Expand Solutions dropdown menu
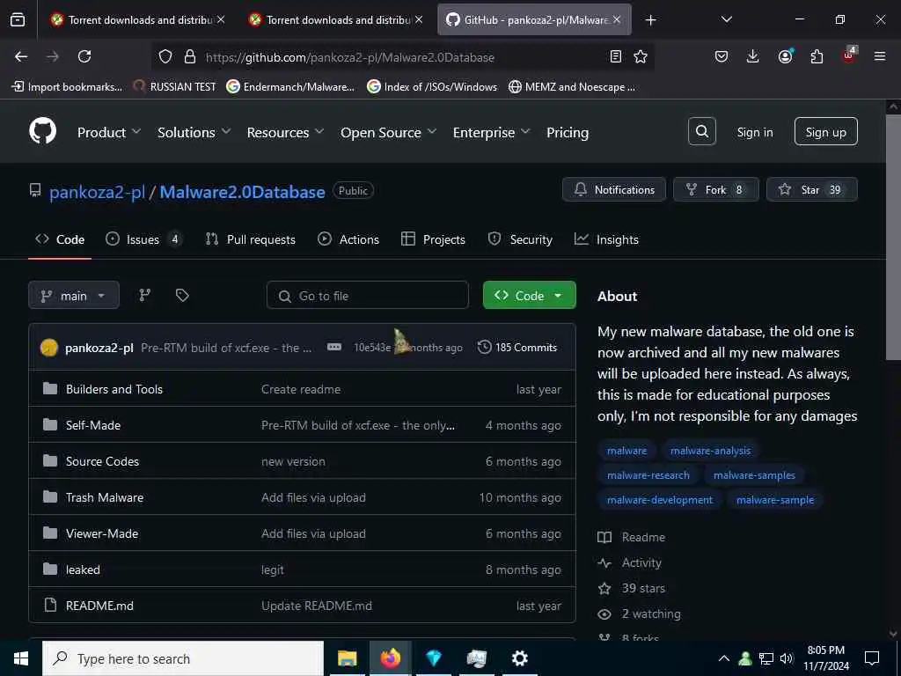Screen dimensions: 901x676 [194, 132]
